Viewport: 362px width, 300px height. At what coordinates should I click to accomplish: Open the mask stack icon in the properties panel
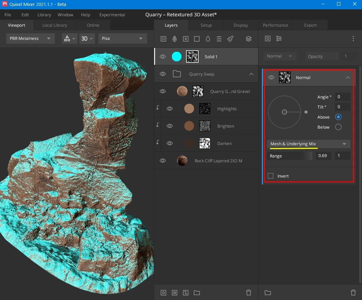pos(267,38)
